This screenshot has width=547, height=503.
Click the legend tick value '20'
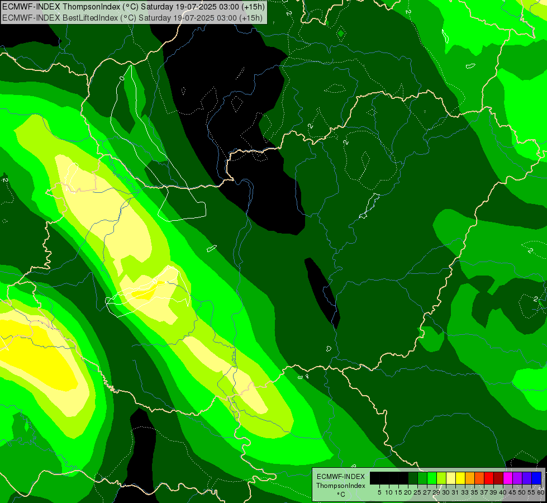(408, 492)
